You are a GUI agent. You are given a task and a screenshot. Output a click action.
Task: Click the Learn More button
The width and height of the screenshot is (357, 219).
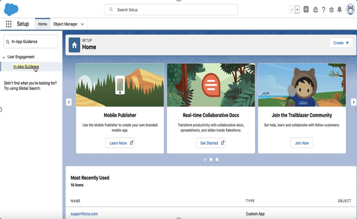pyautogui.click(x=120, y=143)
